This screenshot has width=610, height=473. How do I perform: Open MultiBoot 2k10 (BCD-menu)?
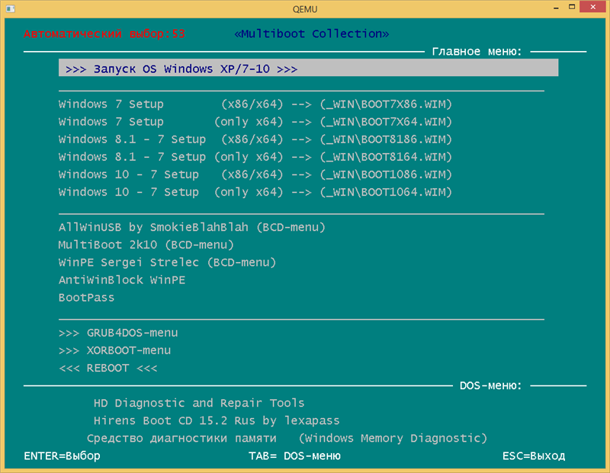coord(146,244)
